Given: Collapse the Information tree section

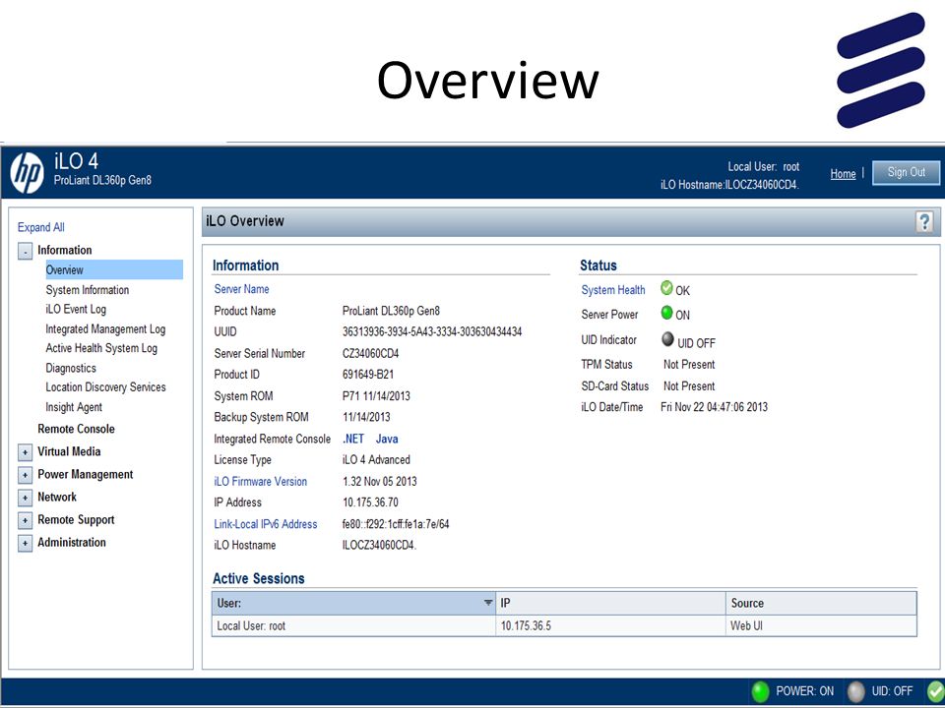Looking at the screenshot, I should click(x=25, y=251).
